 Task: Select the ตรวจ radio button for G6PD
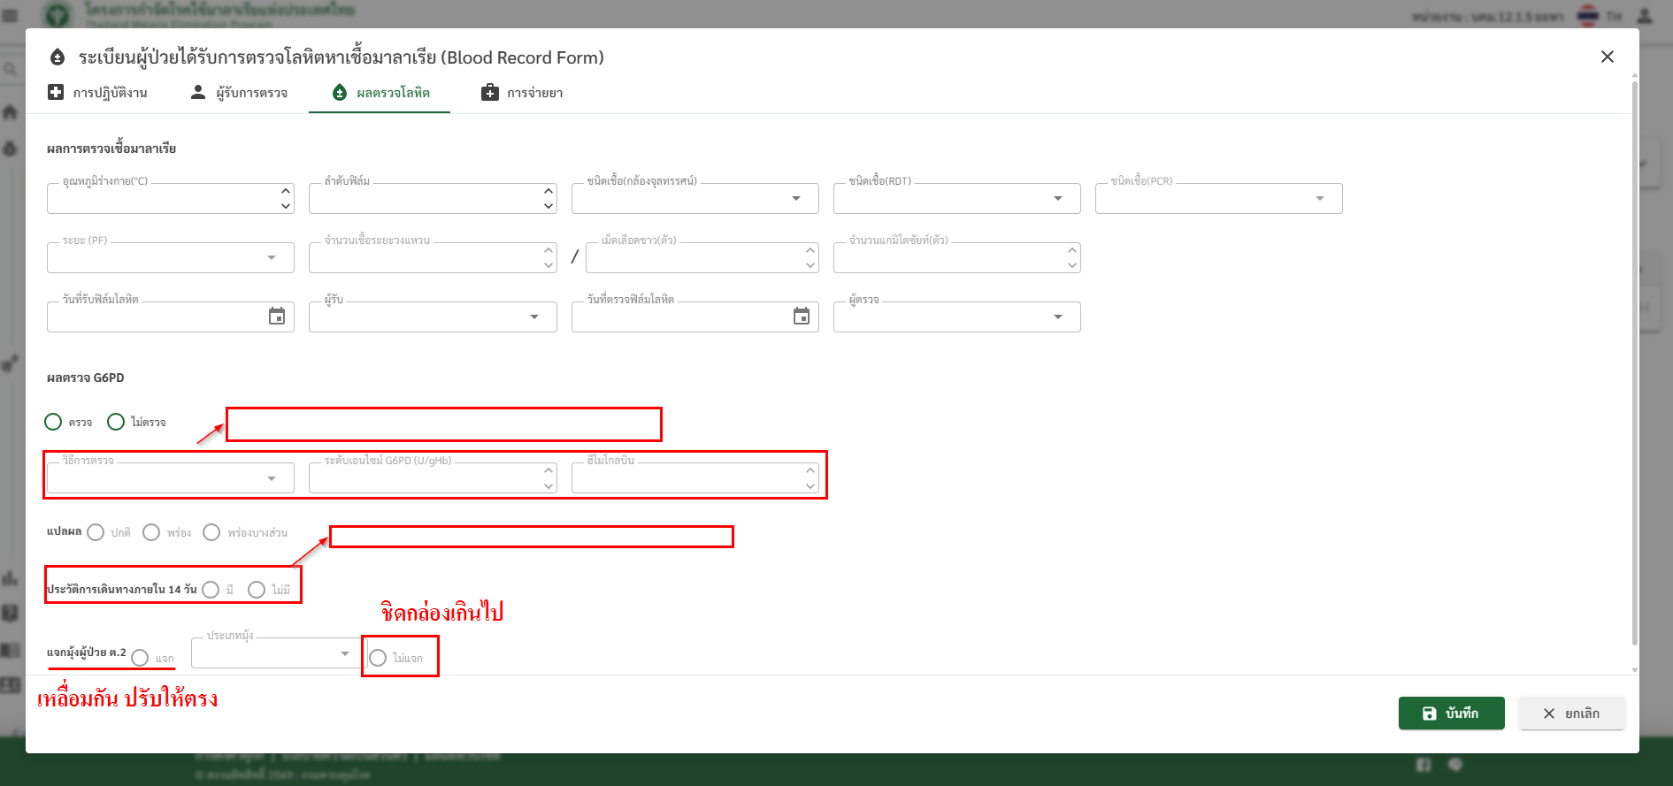click(x=54, y=422)
